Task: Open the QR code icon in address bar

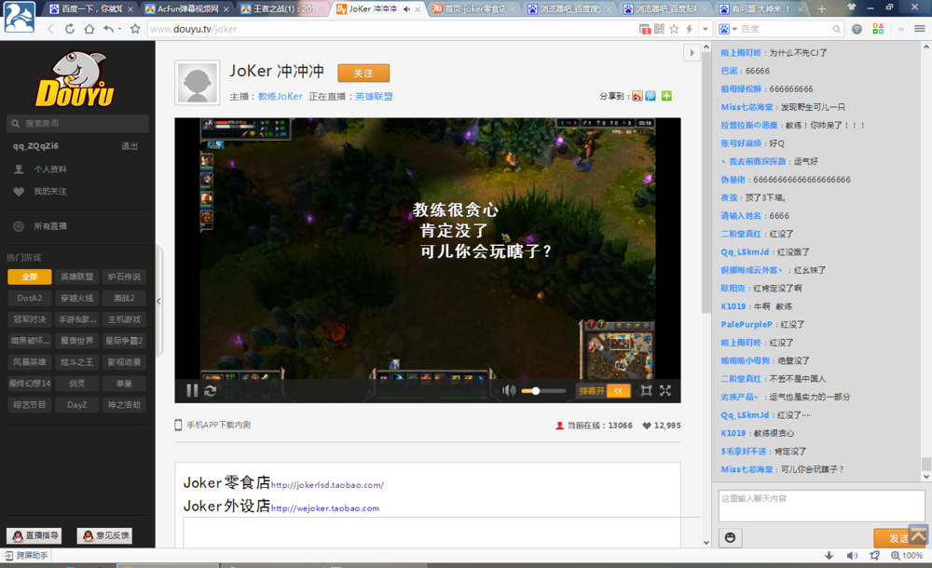Action: pyautogui.click(x=659, y=29)
